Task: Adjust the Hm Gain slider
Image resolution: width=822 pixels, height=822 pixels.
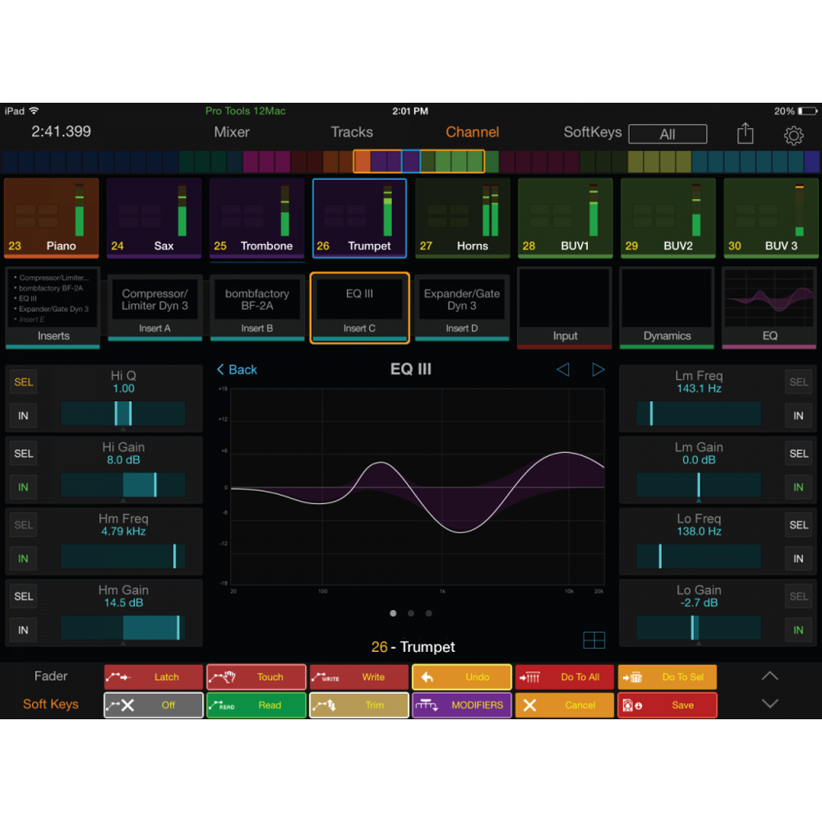Action: click(123, 627)
